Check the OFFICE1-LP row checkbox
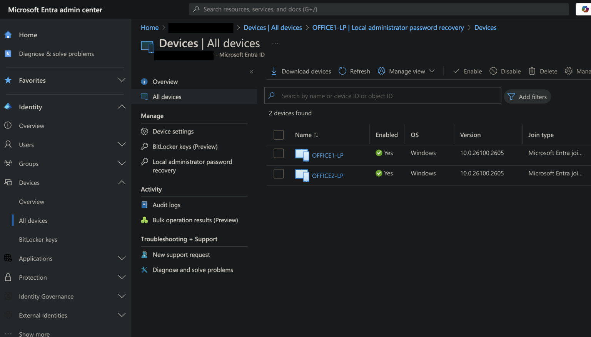This screenshot has height=337, width=591. coord(279,153)
